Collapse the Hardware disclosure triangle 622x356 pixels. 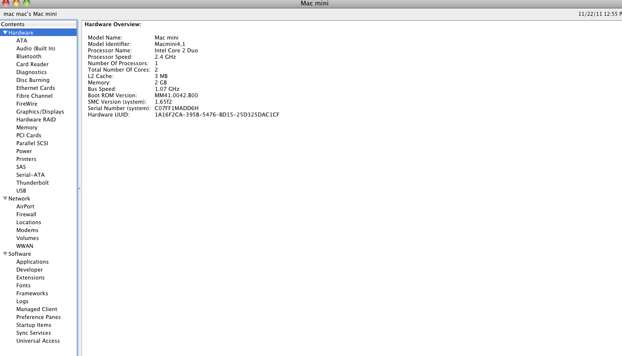[x=5, y=33]
